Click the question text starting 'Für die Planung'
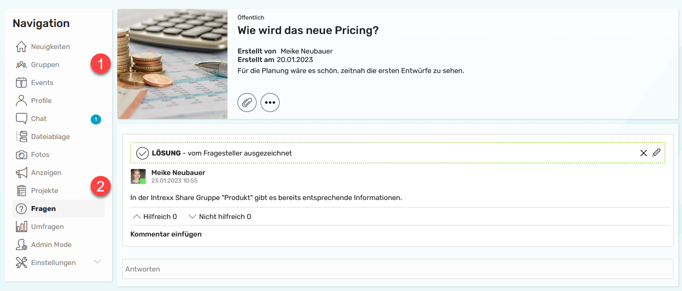This screenshot has width=682, height=291. 351,70
